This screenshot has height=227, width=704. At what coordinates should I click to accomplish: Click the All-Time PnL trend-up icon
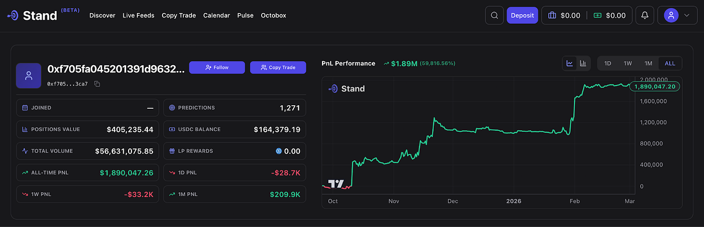(x=25, y=172)
